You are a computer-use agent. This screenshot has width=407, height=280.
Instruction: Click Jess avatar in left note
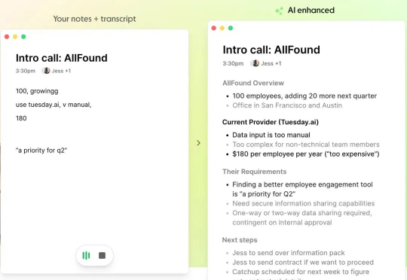[47, 71]
